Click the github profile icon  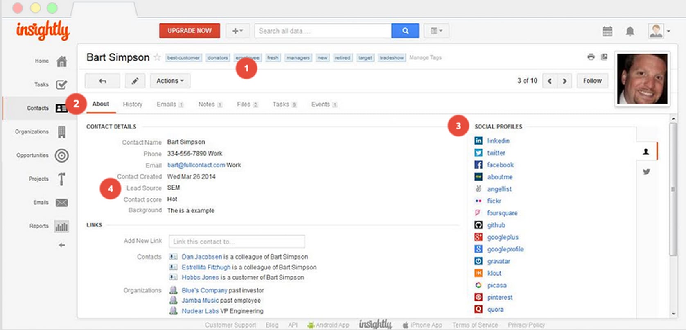point(478,225)
